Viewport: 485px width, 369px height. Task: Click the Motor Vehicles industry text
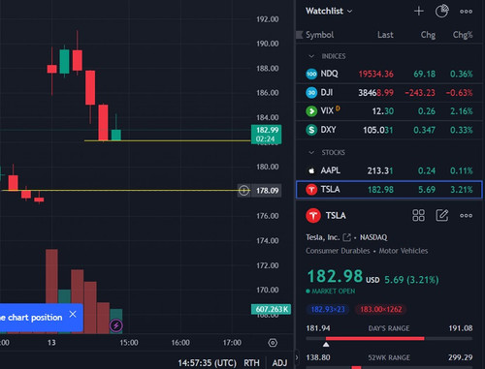[404, 251]
